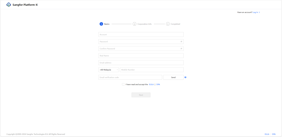Open the EULA link beside the checkbox
This screenshot has width=282, height=137.
pyautogui.click(x=151, y=84)
